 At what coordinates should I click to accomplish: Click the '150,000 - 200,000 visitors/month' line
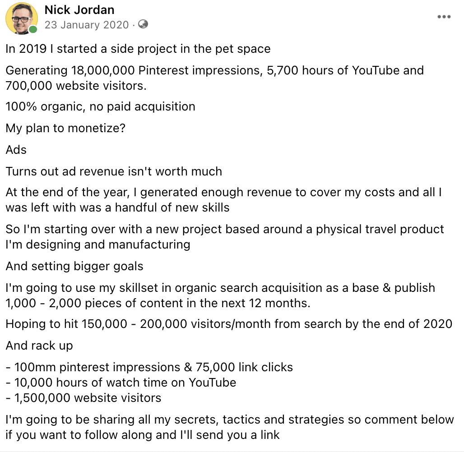(x=229, y=324)
